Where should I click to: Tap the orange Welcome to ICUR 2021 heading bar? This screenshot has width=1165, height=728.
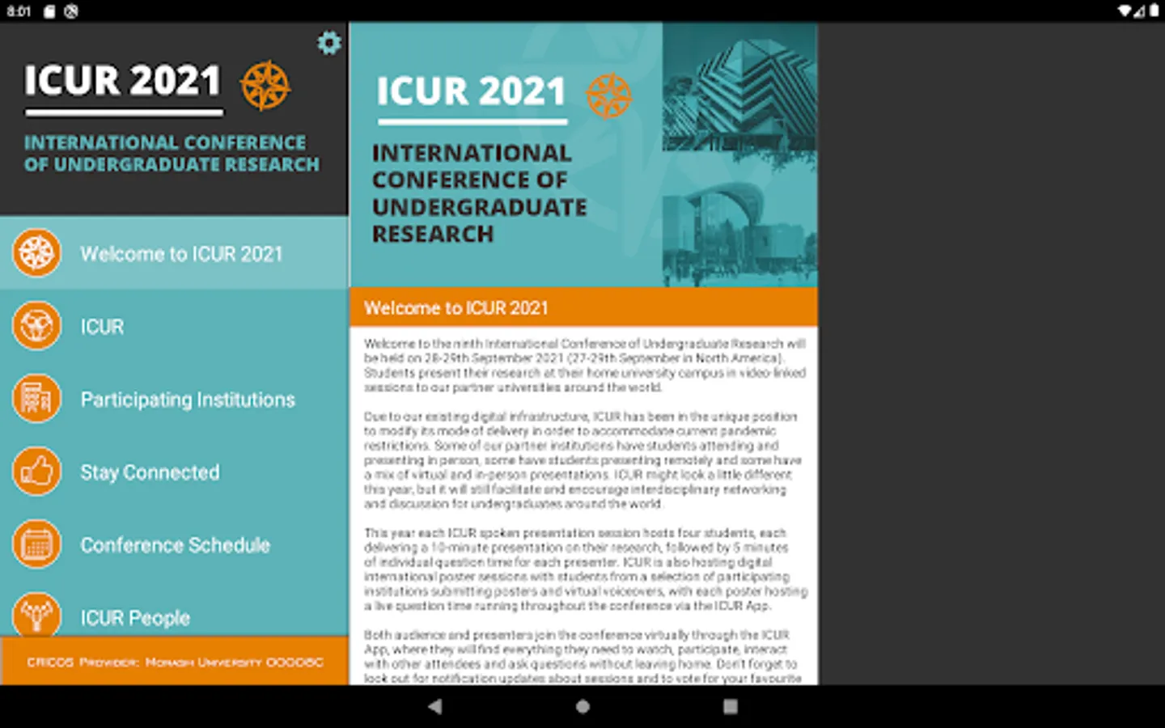point(583,307)
